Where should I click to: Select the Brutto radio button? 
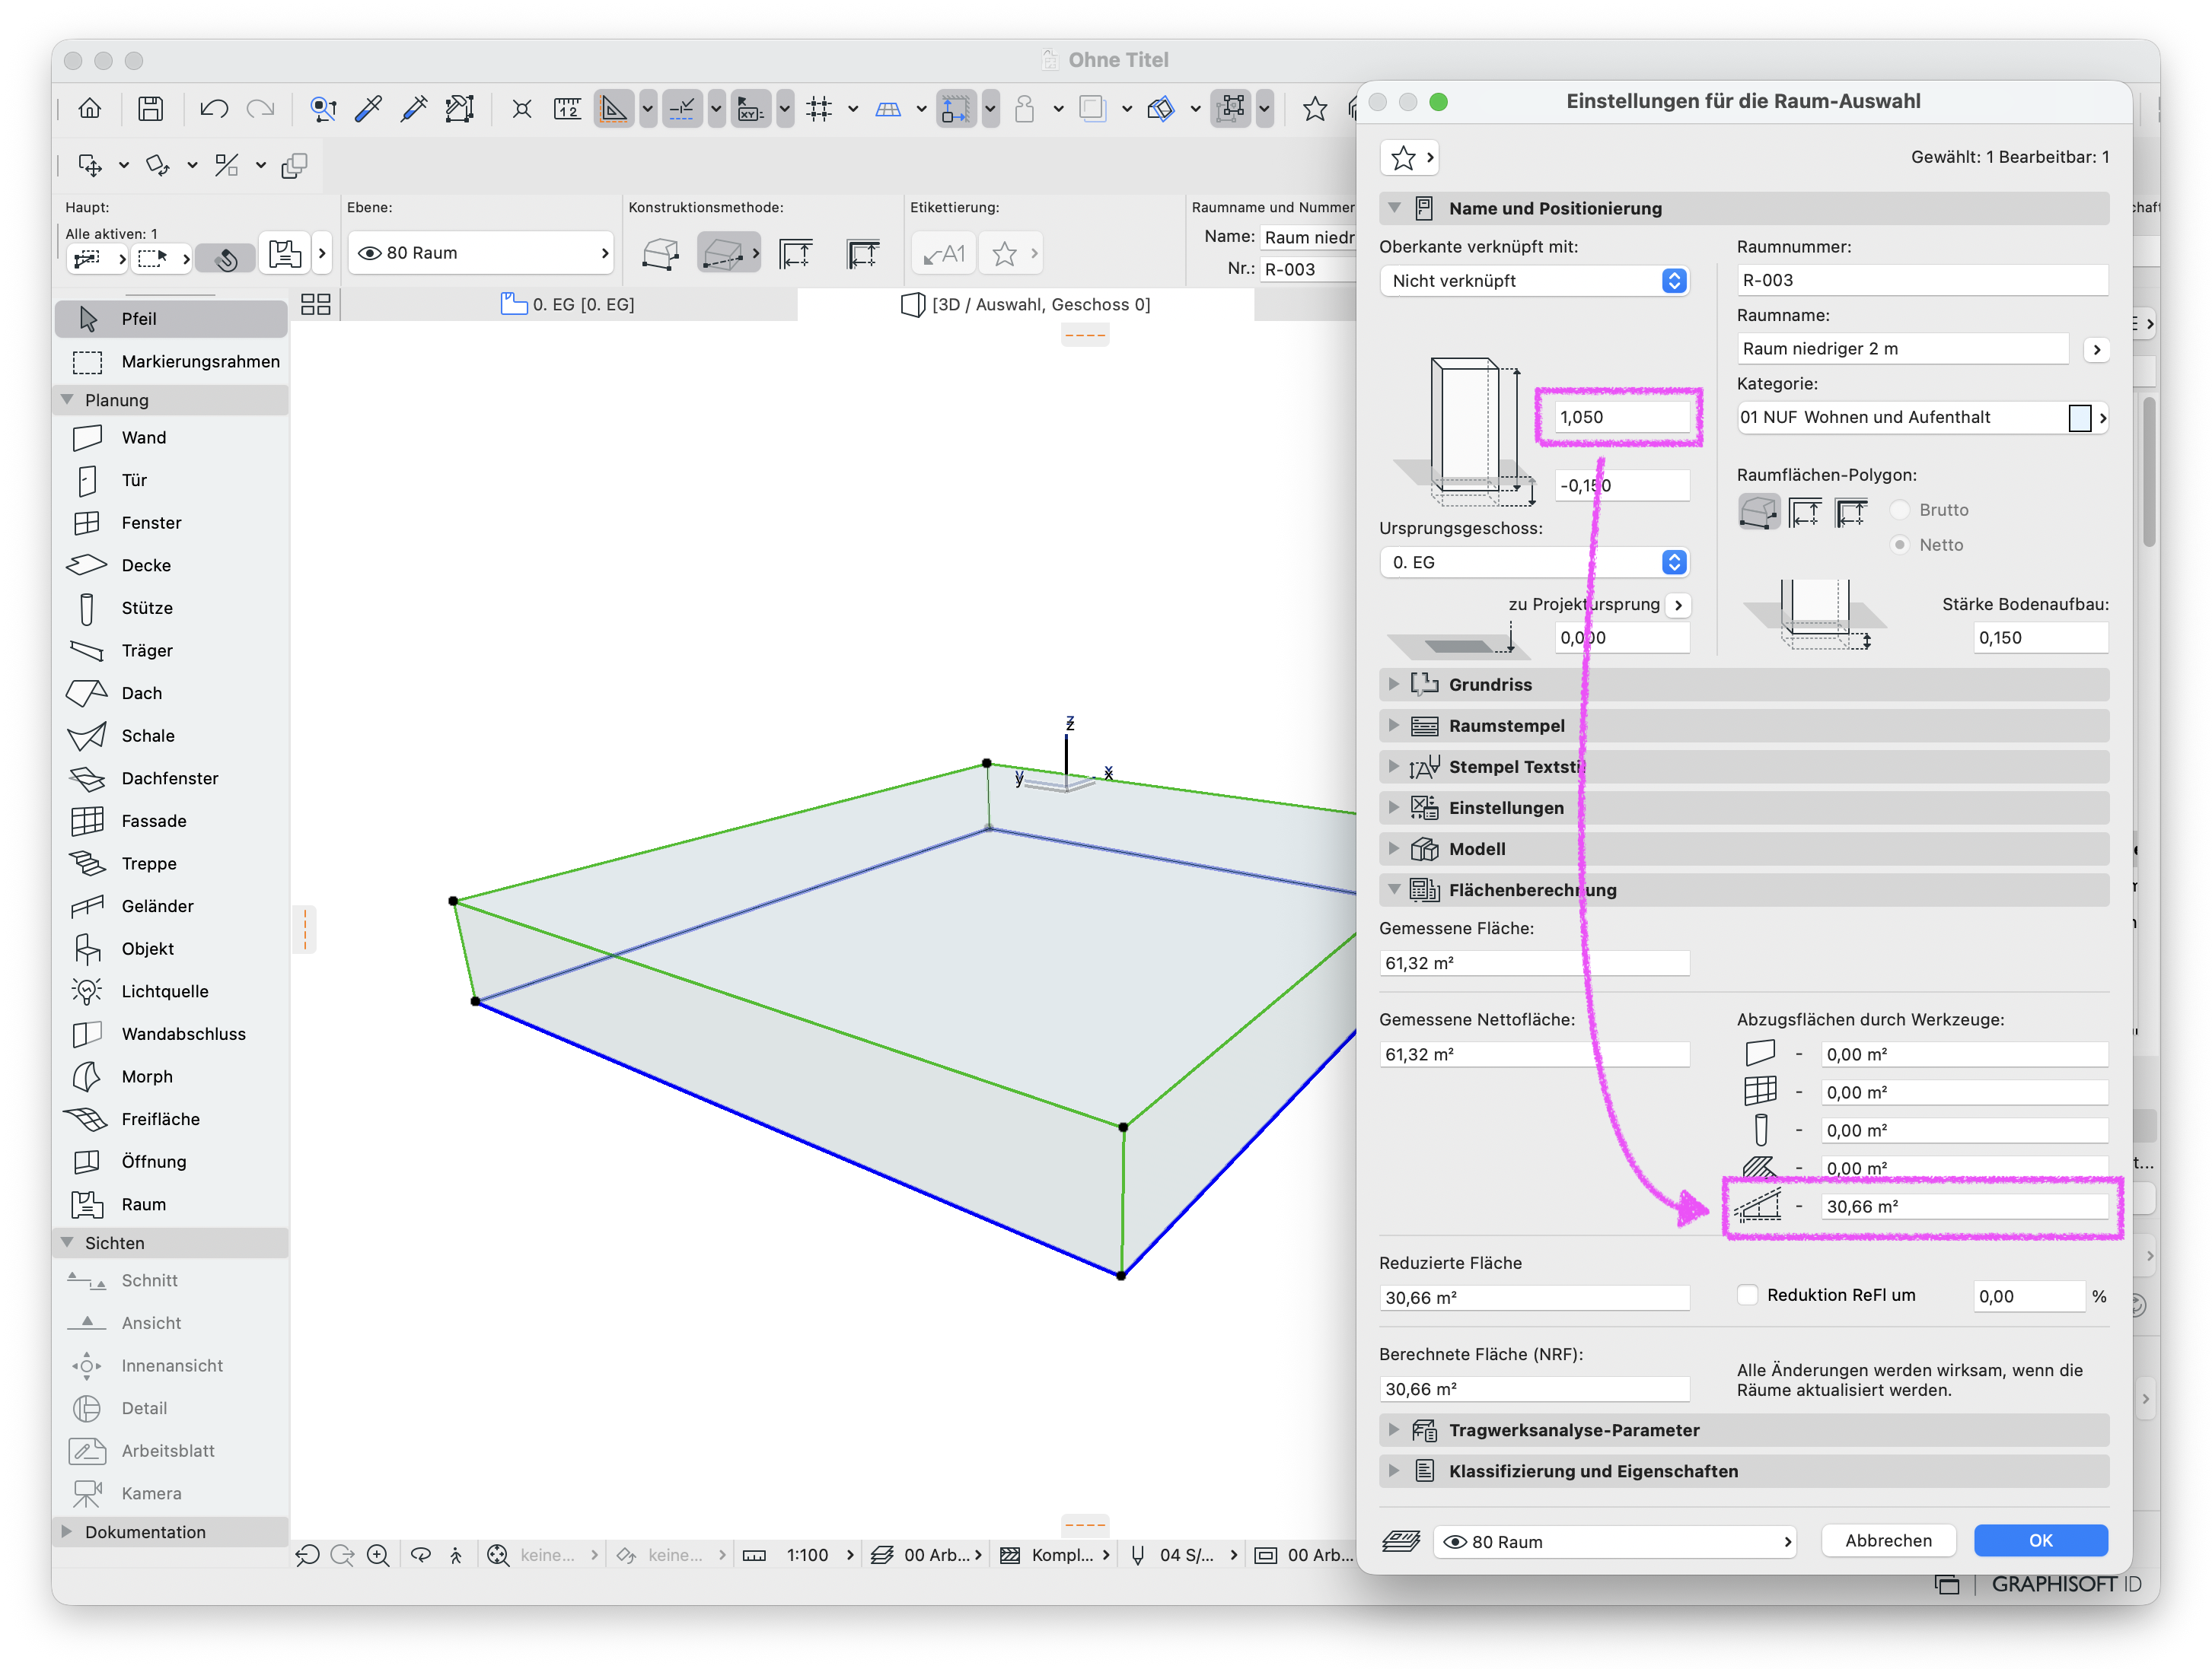(1900, 510)
